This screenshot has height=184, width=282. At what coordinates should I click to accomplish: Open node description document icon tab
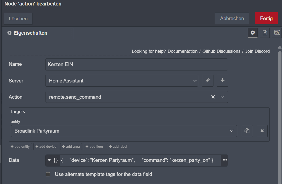pyautogui.click(x=265, y=33)
